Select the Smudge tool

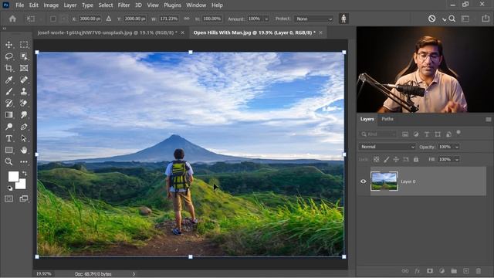(x=24, y=115)
